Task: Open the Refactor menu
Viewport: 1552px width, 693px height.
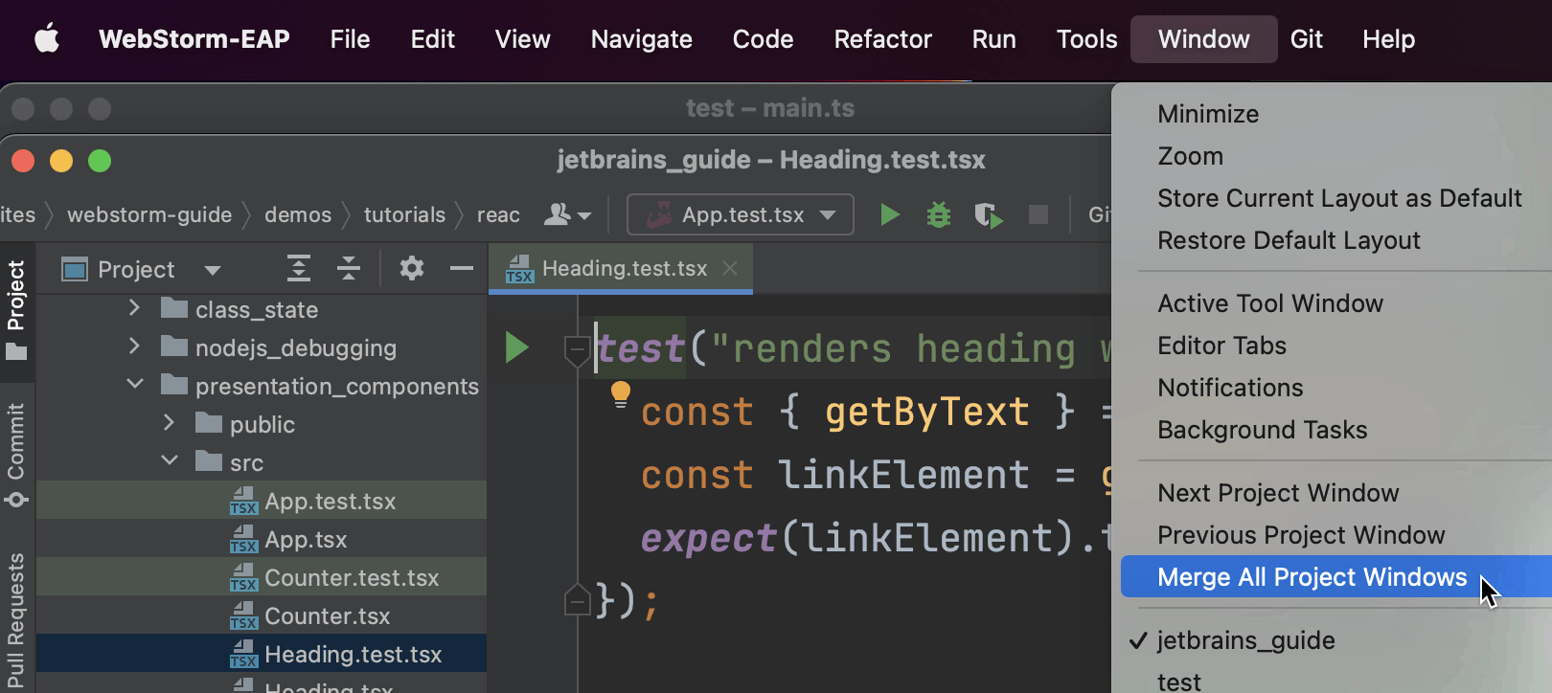Action: [x=882, y=39]
